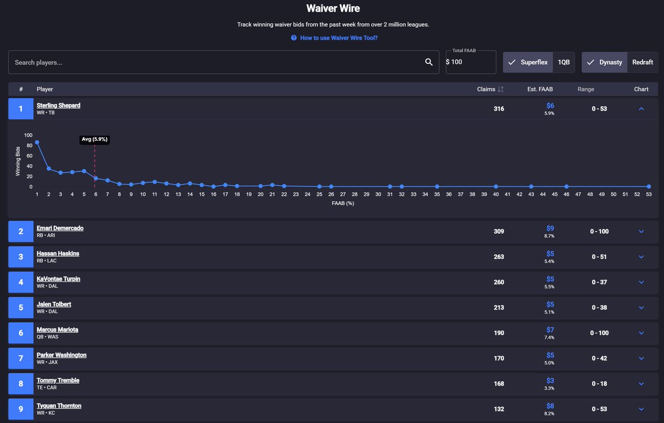
Task: Click the Total FAAB amount field
Action: coord(471,62)
